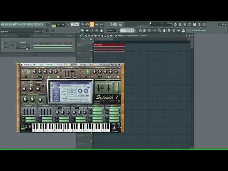Click the microphone recording icon in top toolbar
Screen dimensions: 228x171
point(185,25)
